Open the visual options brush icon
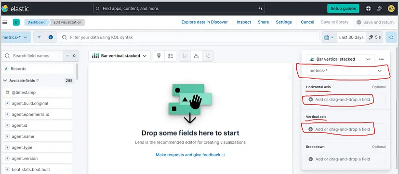This screenshot has height=174, width=399. [x=159, y=56]
